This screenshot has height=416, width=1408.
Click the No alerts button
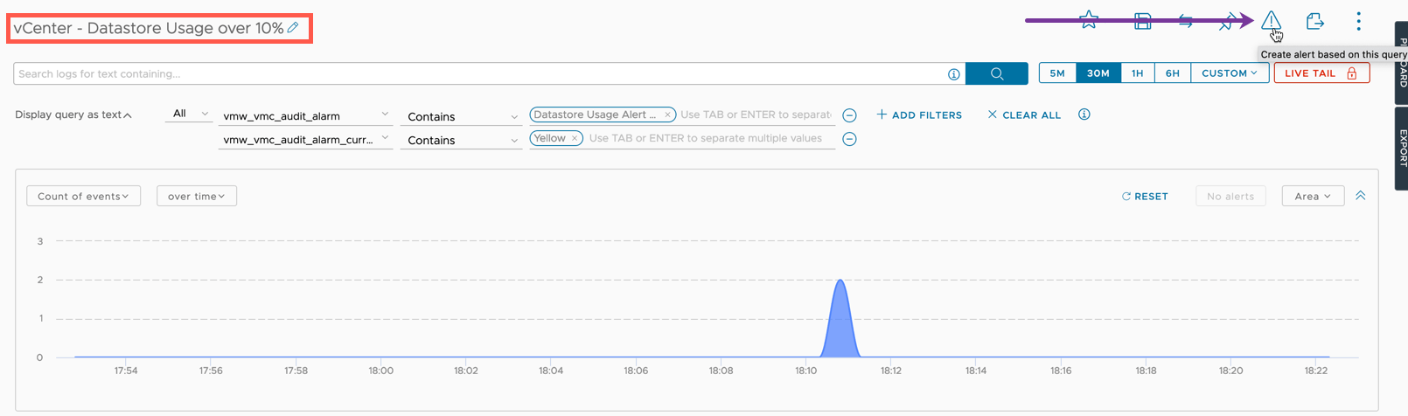point(1230,197)
